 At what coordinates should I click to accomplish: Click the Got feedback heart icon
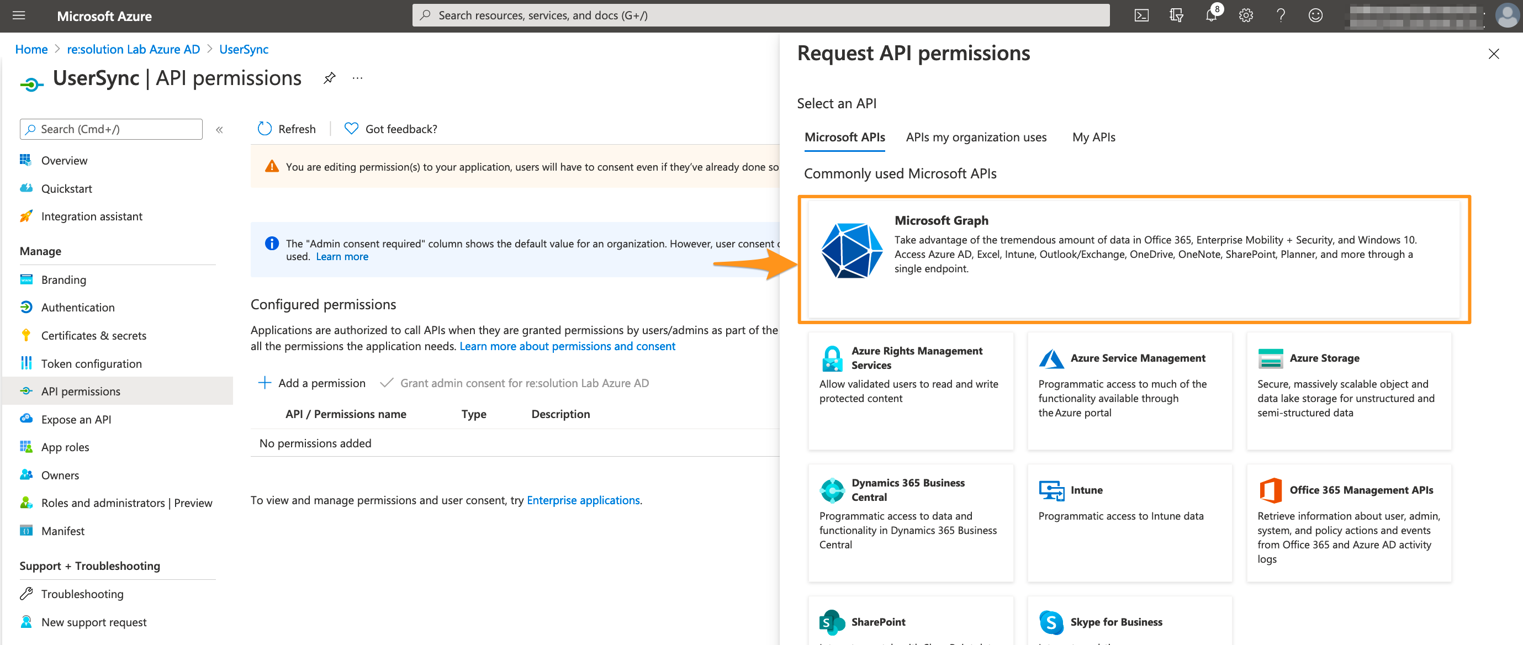pyautogui.click(x=351, y=128)
